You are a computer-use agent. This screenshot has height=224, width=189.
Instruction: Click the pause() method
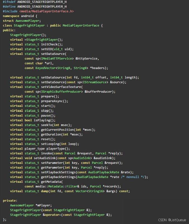[48, 115]
